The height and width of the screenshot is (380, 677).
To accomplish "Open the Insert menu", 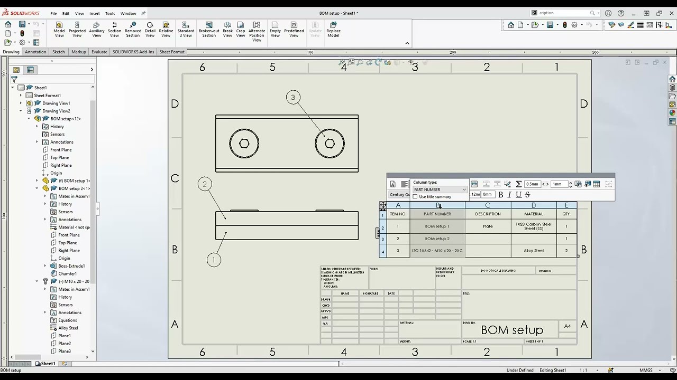I will 95,13.
